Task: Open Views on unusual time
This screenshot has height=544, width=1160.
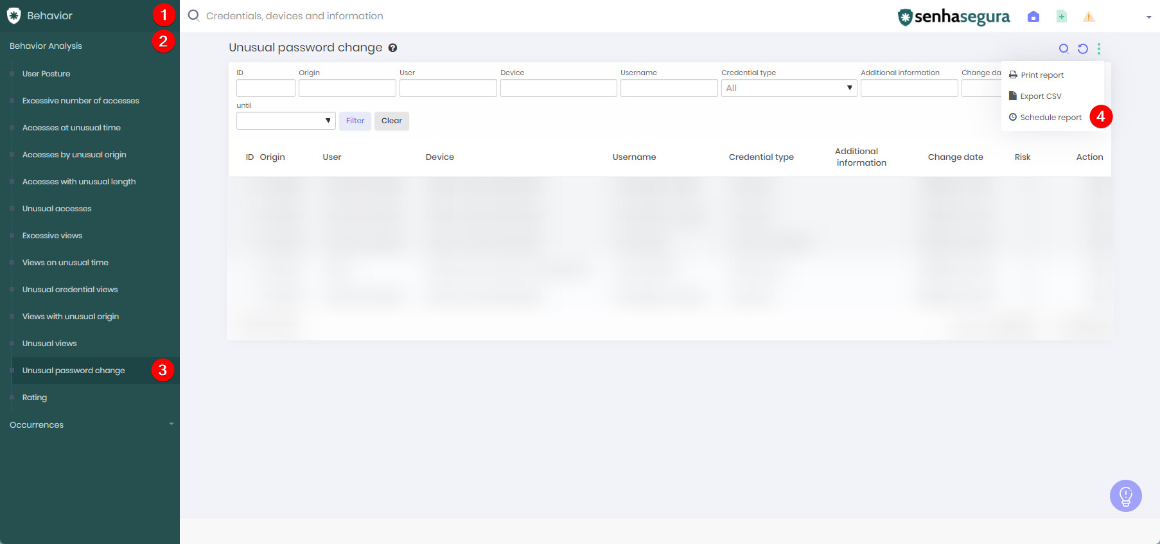Action: [x=66, y=263]
